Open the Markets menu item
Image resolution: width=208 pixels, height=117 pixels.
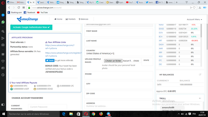(70, 19)
